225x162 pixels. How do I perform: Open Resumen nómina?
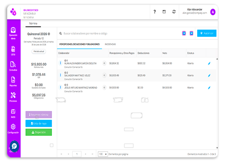point(39,115)
